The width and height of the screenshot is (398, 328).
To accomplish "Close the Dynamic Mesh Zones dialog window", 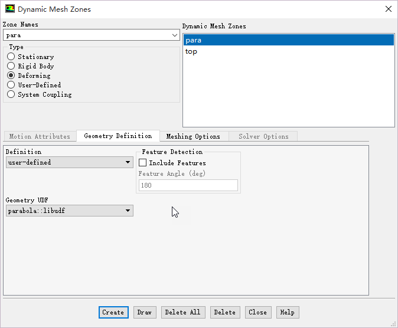I will click(x=388, y=9).
